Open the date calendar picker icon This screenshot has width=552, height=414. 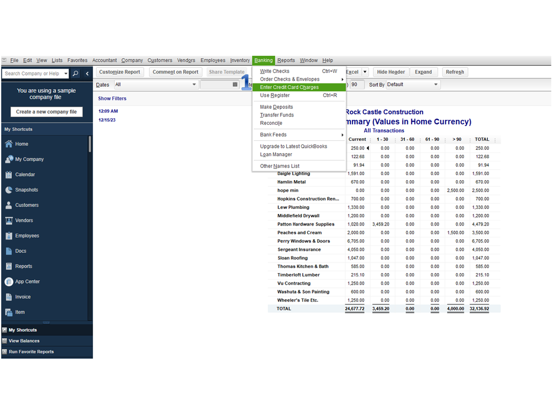pyautogui.click(x=235, y=85)
